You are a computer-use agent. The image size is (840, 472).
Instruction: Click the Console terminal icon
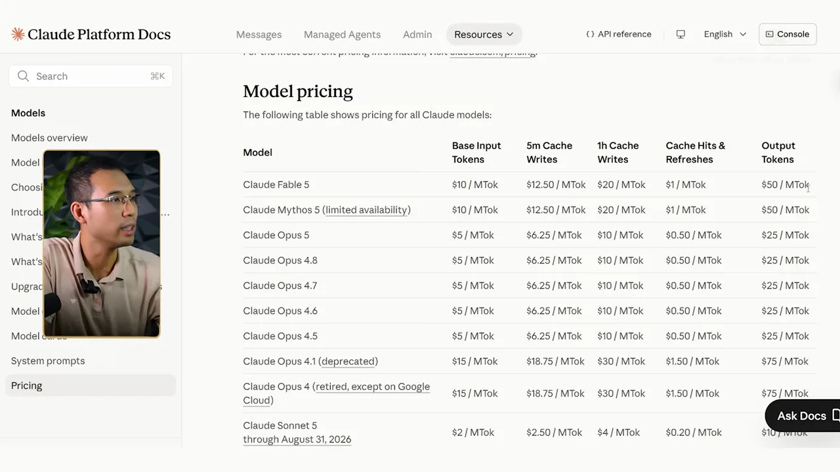tap(769, 34)
